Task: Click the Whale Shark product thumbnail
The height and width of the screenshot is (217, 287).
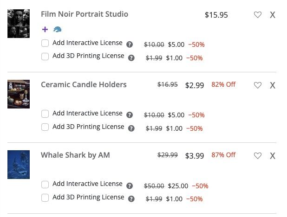Action: point(19,165)
